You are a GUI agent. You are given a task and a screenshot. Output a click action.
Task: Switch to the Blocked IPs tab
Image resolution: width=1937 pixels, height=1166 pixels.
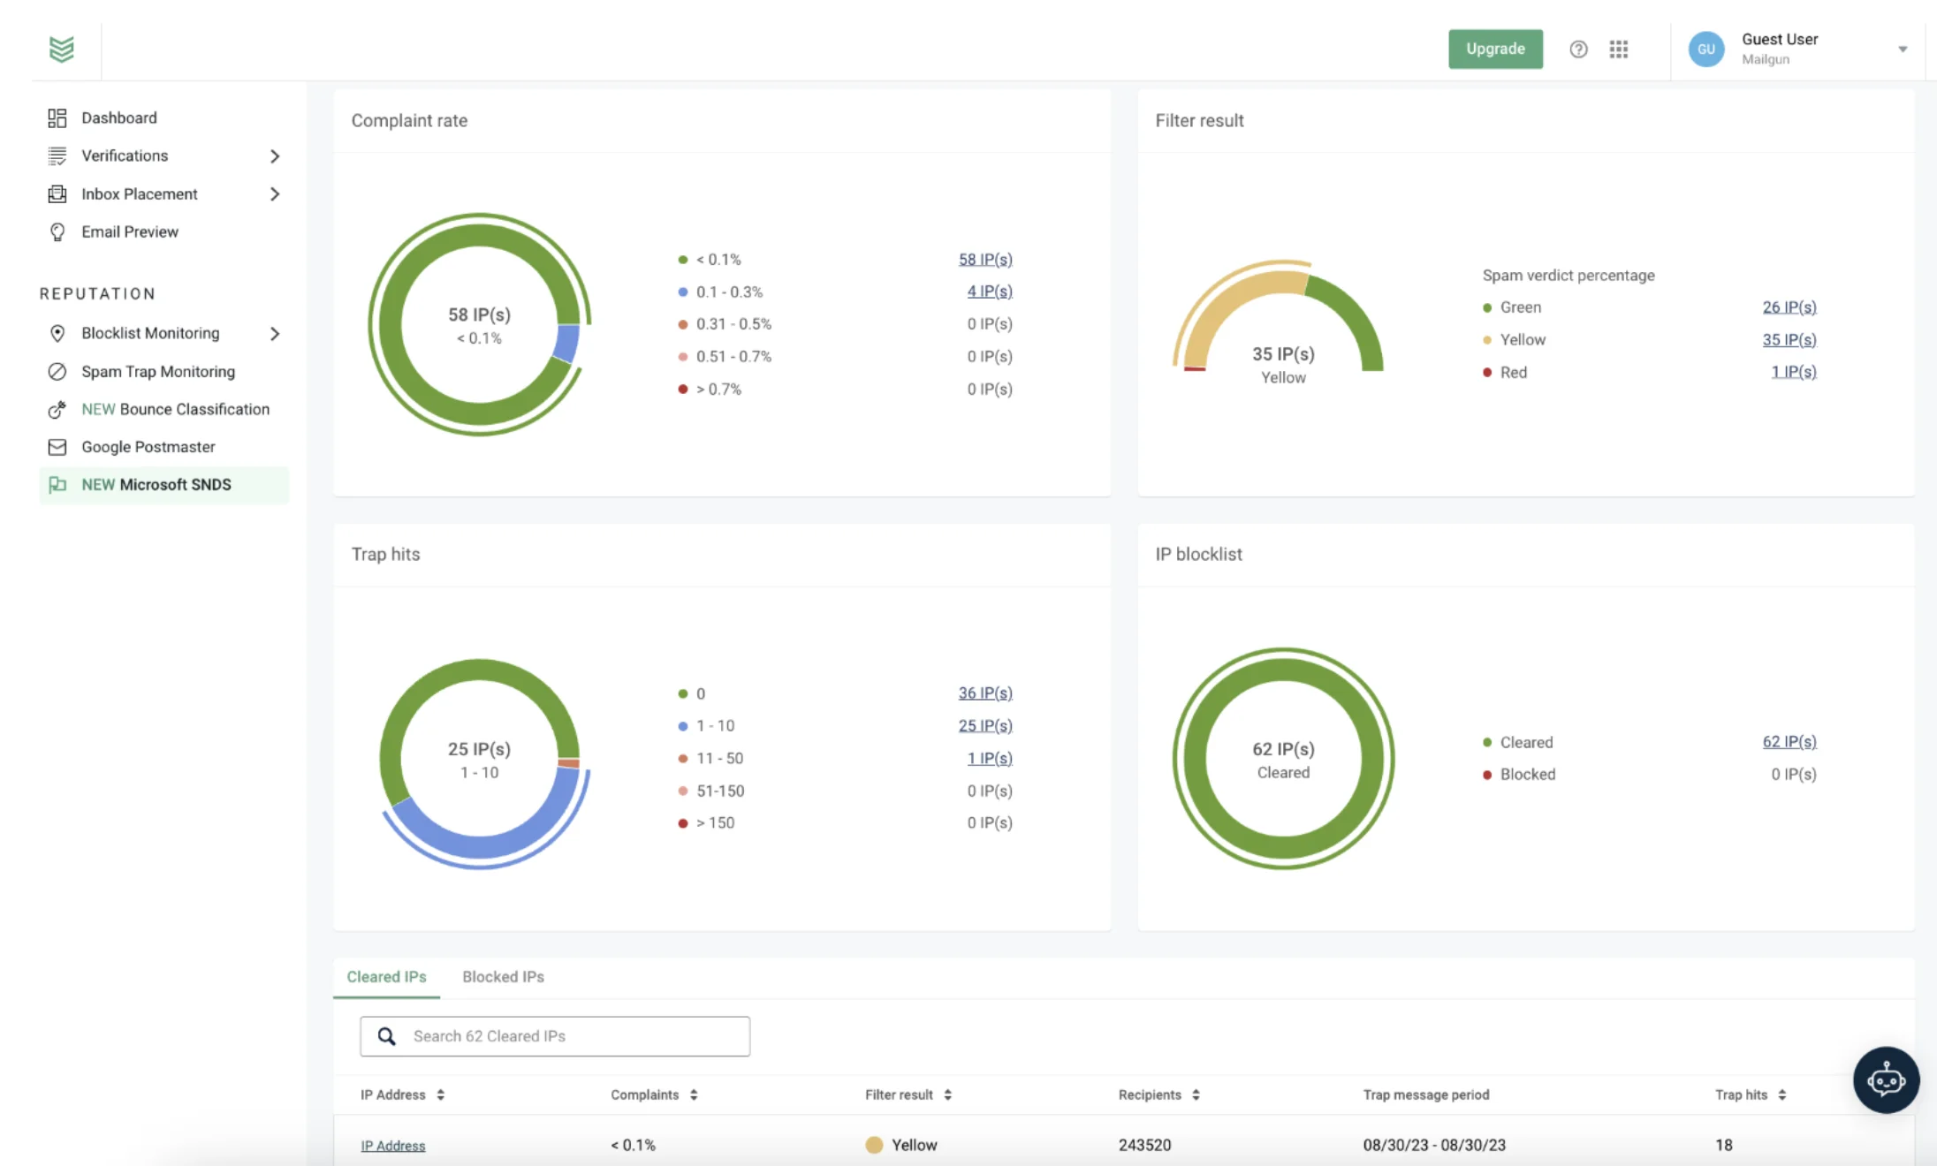click(503, 977)
